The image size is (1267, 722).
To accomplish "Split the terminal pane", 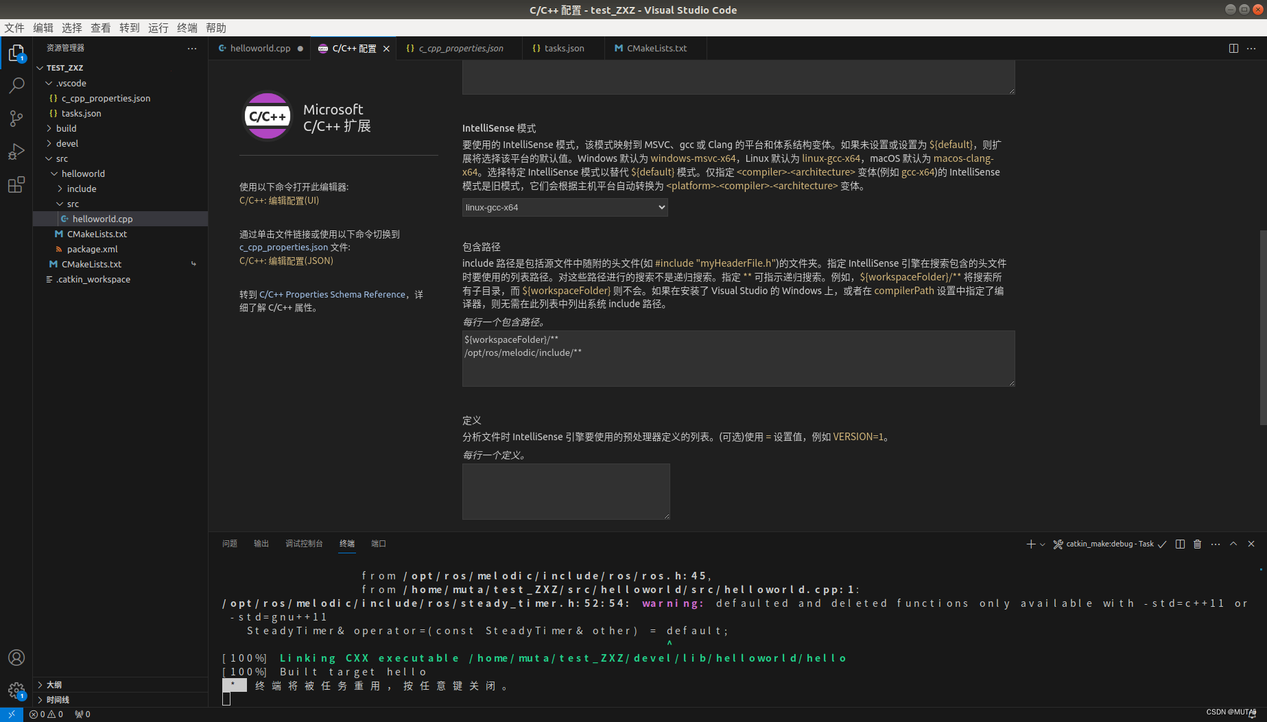I will [x=1180, y=544].
